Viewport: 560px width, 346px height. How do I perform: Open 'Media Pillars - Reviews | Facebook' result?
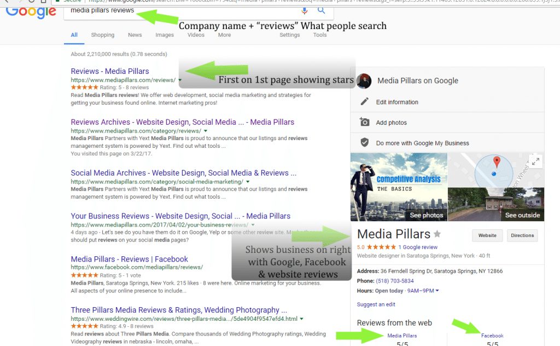[129, 259]
